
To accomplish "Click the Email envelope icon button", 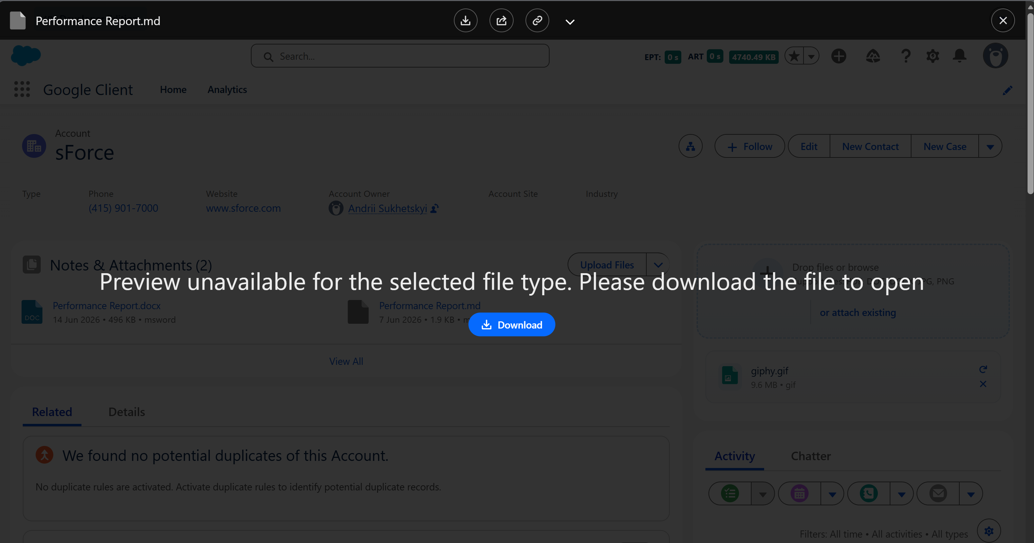I will click(938, 493).
